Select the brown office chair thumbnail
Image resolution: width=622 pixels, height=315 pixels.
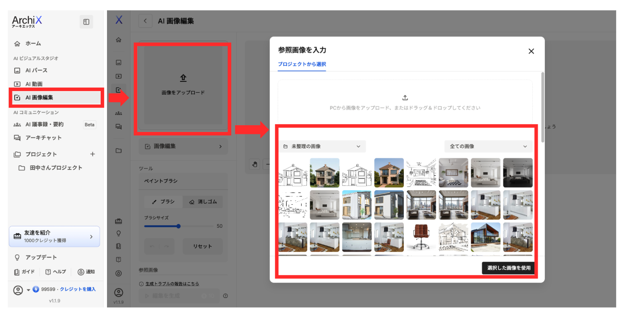[421, 237]
